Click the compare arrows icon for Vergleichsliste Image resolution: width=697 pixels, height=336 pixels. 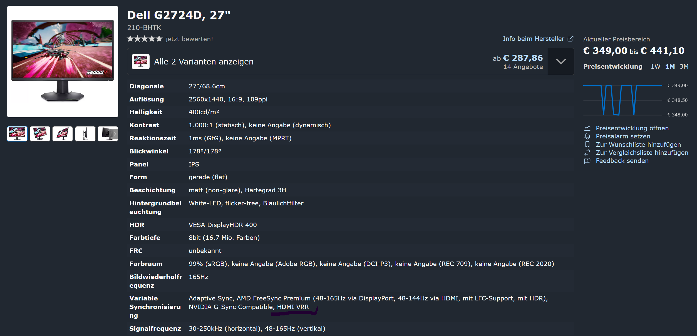tap(587, 153)
